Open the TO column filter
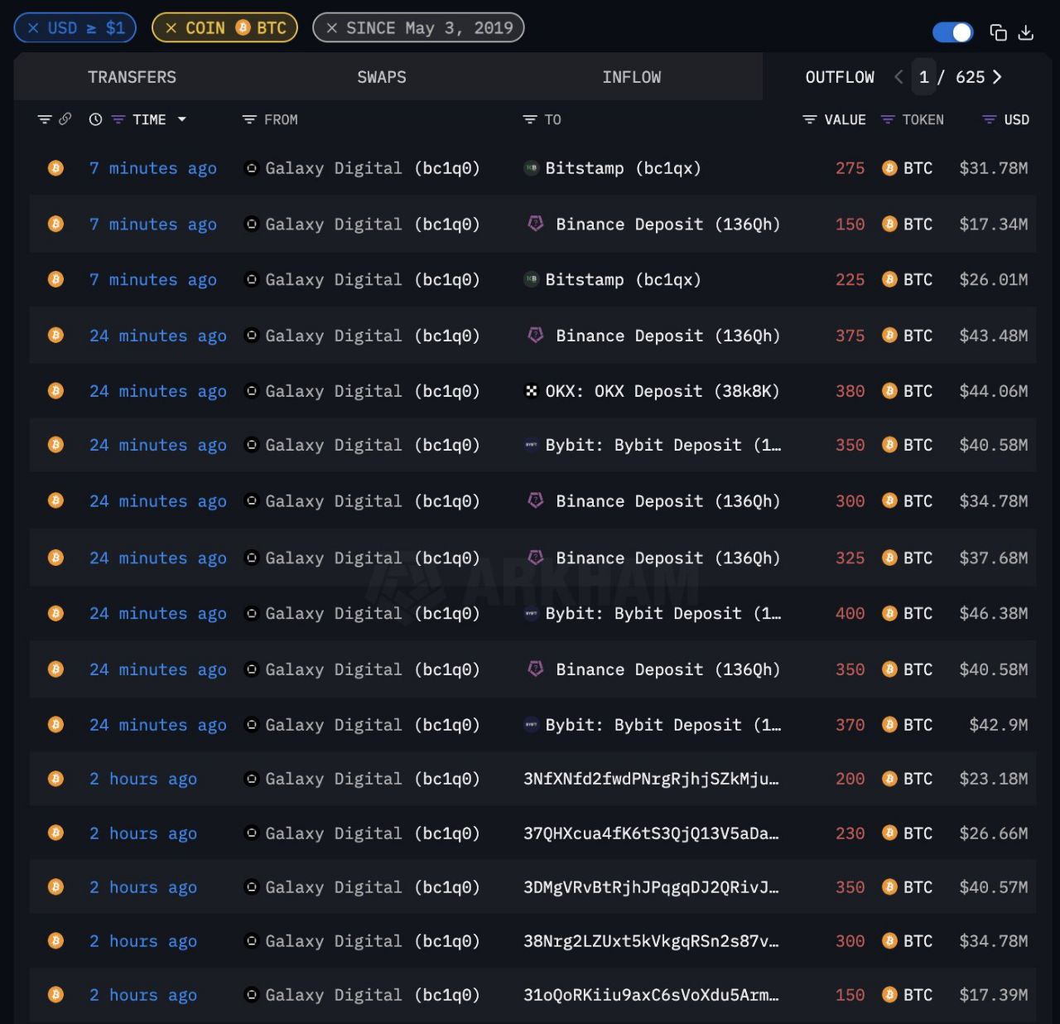The height and width of the screenshot is (1024, 1060). (x=530, y=119)
